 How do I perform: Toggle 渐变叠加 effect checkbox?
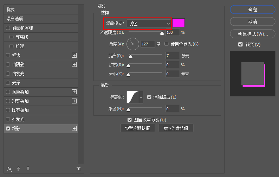tap(8, 101)
